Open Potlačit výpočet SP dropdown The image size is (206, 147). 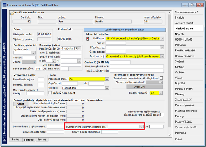click(x=79, y=49)
